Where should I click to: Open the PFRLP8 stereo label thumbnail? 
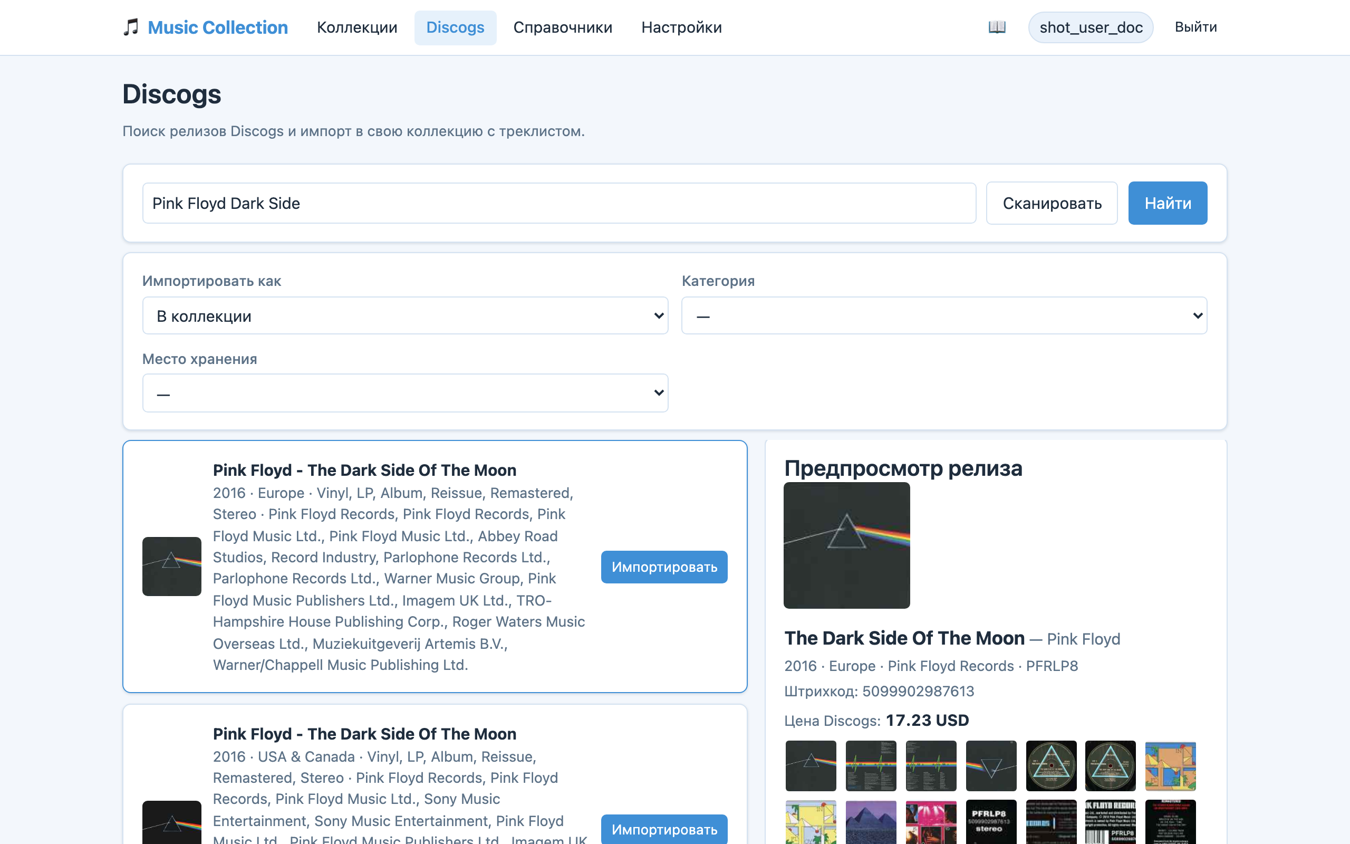coord(991,822)
